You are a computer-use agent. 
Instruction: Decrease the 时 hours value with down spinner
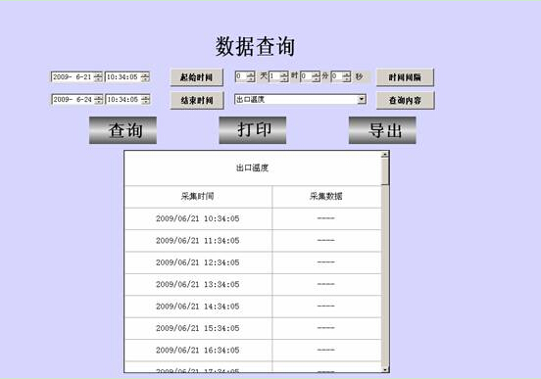(x=284, y=79)
